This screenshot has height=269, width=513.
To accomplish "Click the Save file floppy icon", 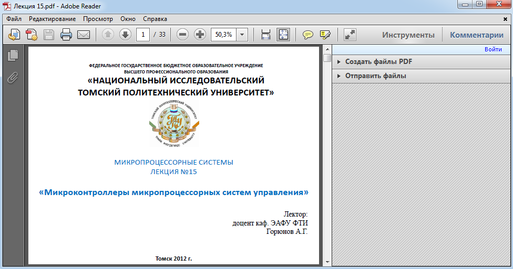I will pyautogui.click(x=49, y=35).
